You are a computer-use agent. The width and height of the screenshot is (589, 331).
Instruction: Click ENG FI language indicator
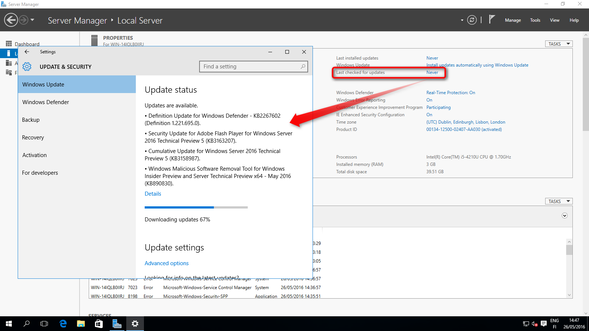click(x=554, y=324)
